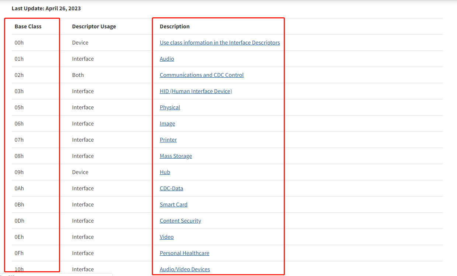Select the 06h base class cell
457x276 pixels.
point(19,124)
